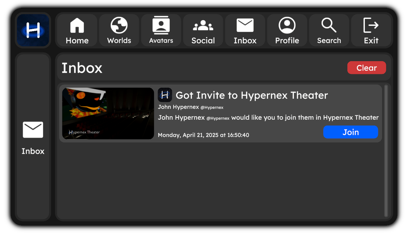Go to the Home page
Viewport: 408px width, 233px height.
77,30
